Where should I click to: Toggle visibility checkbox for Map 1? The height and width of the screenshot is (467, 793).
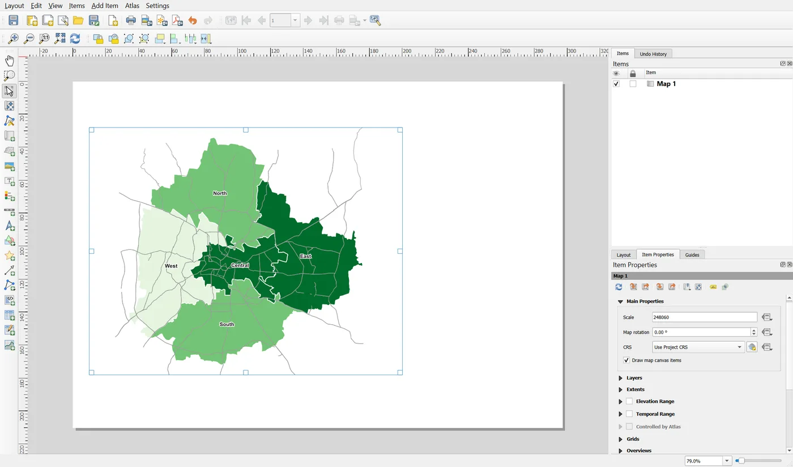click(616, 84)
